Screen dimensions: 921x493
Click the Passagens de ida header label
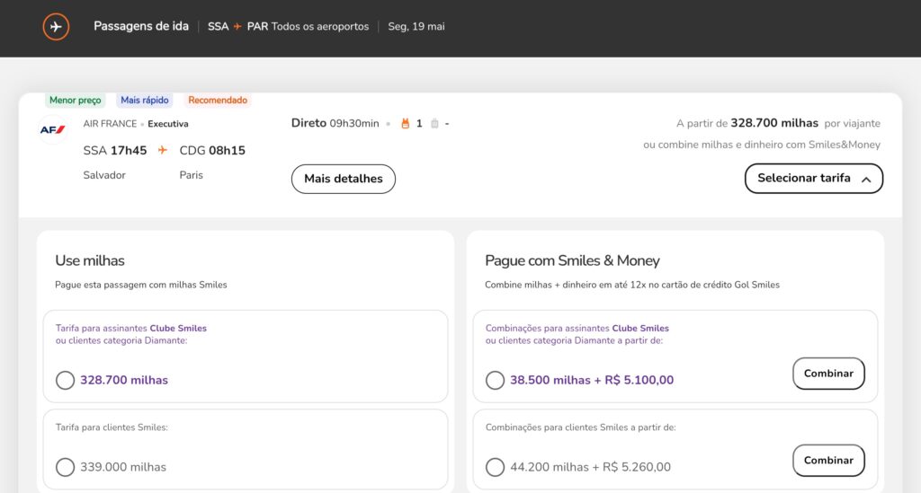click(x=141, y=27)
